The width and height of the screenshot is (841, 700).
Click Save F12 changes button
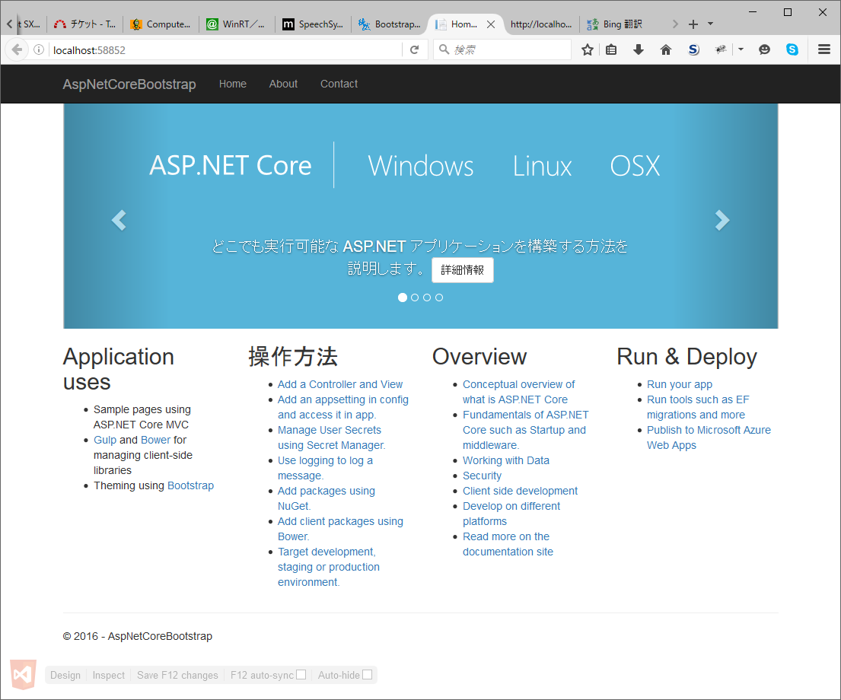177,675
